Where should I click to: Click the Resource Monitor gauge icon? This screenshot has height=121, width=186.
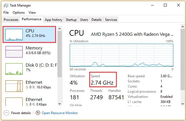[x=38, y=113]
